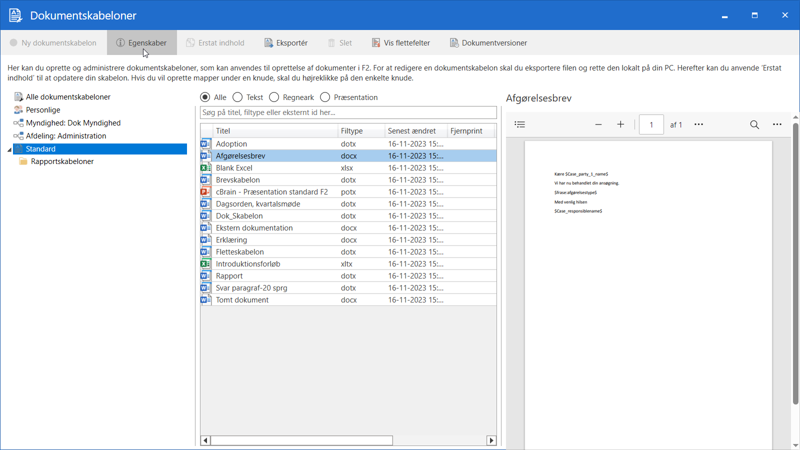Select Myndighed: Dok Myndighed node
The image size is (800, 450).
pos(73,123)
